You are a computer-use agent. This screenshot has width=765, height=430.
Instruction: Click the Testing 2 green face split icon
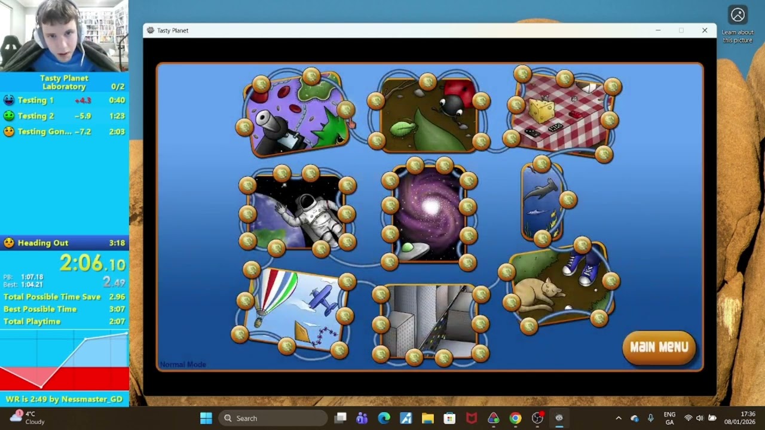pyautogui.click(x=8, y=116)
